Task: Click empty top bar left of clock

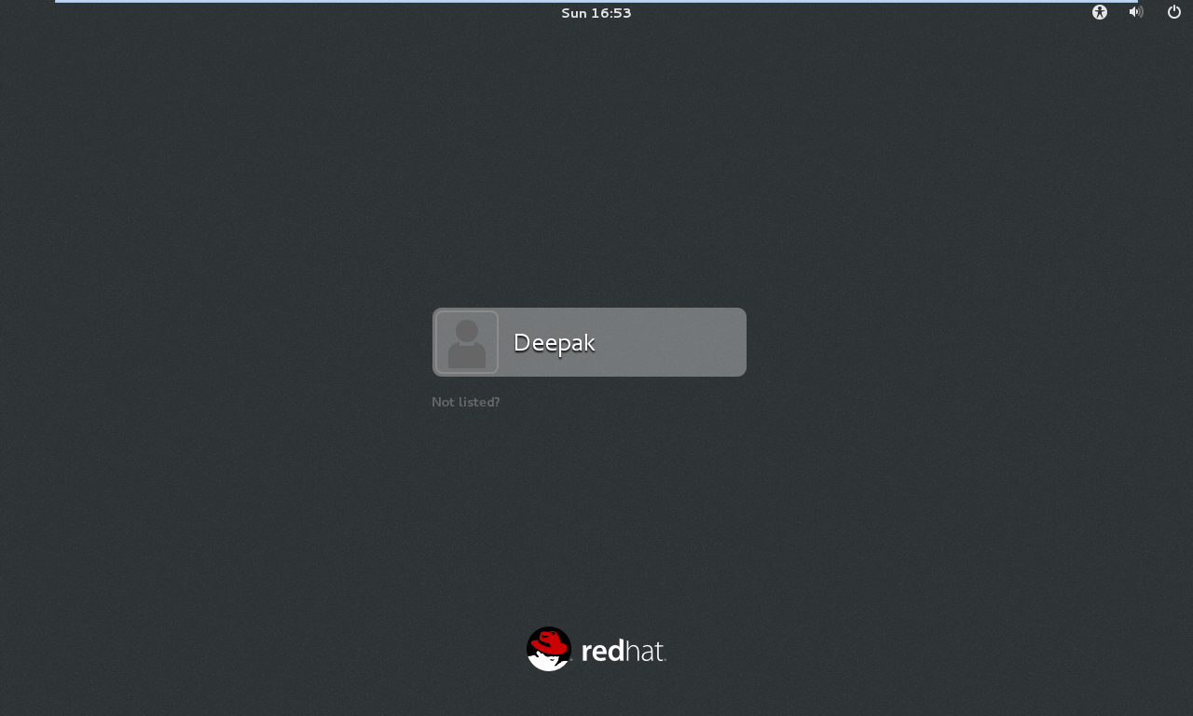Action: (x=280, y=13)
